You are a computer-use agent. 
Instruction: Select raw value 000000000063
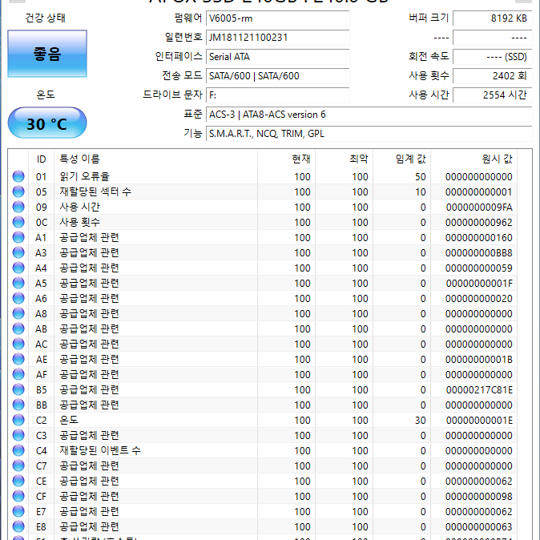478,527
